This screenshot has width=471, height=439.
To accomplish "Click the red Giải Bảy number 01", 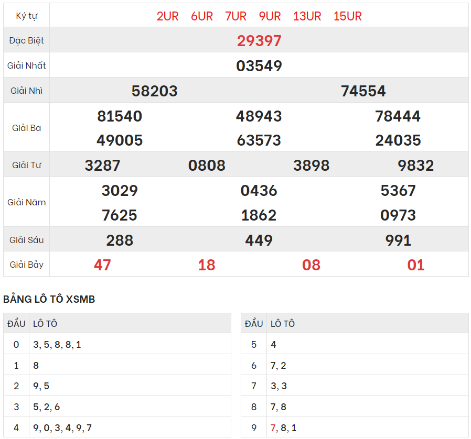I will click(415, 265).
